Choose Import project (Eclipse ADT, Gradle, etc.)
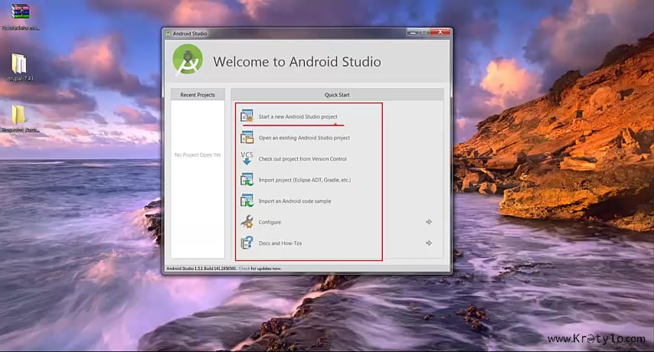Viewport: 654px width, 352px height. (x=305, y=180)
